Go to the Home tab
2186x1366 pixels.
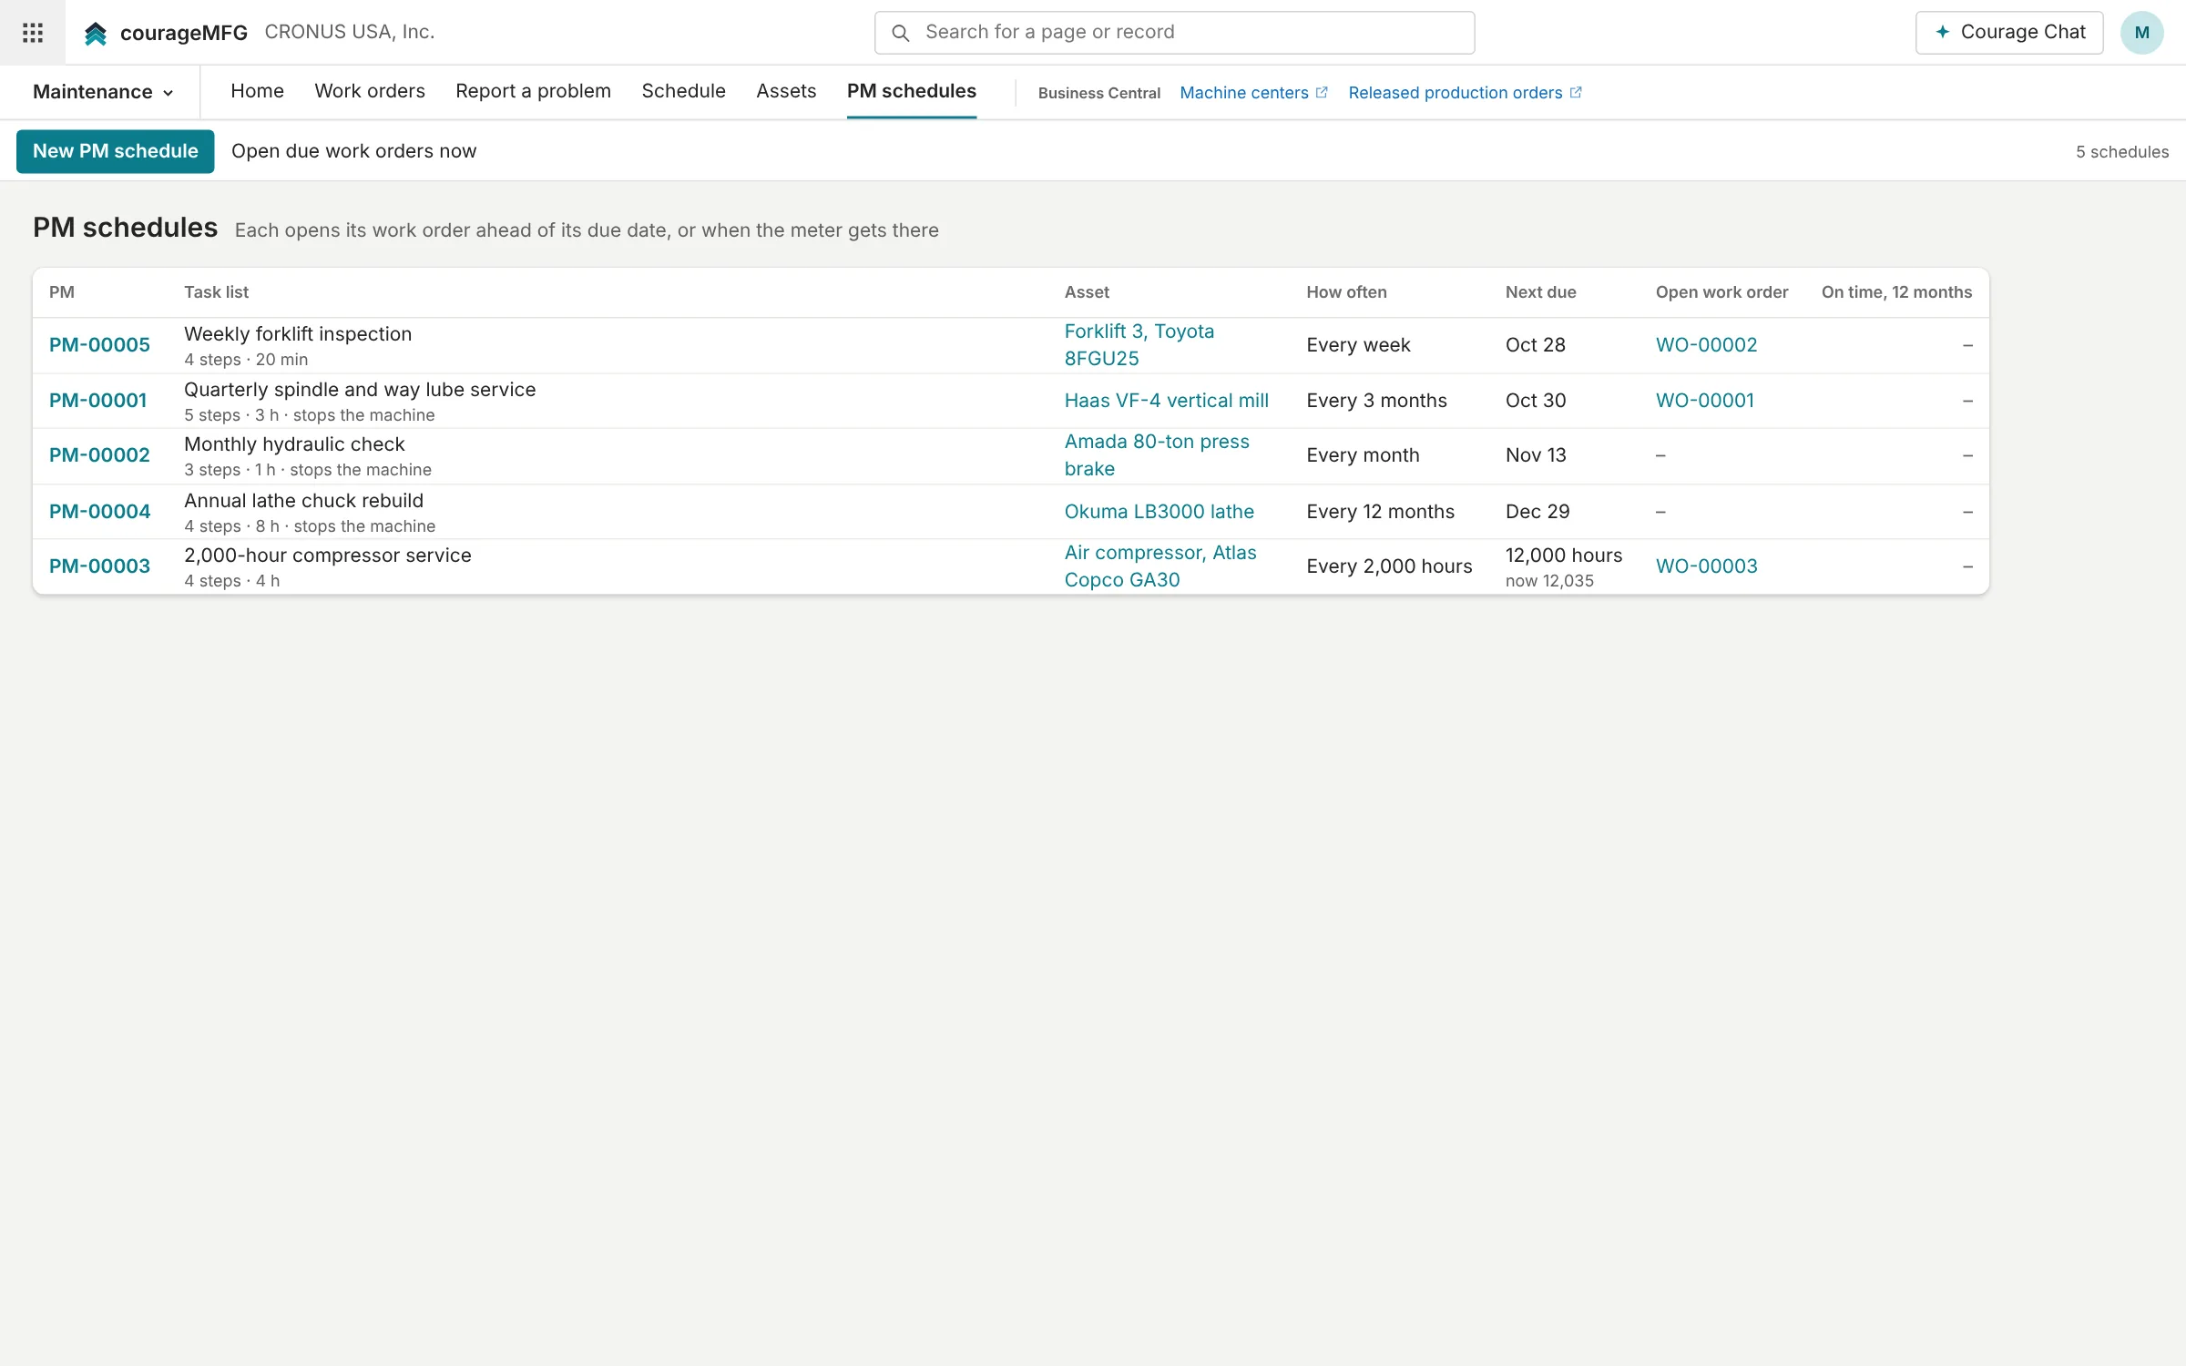pos(257,91)
